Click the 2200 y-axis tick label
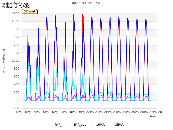The width and height of the screenshot is (173, 130). click(x=16, y=13)
